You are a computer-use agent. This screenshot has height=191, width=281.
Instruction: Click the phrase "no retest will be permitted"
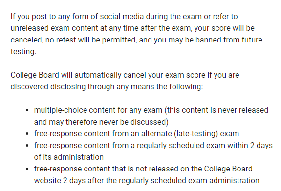[x=91, y=40]
